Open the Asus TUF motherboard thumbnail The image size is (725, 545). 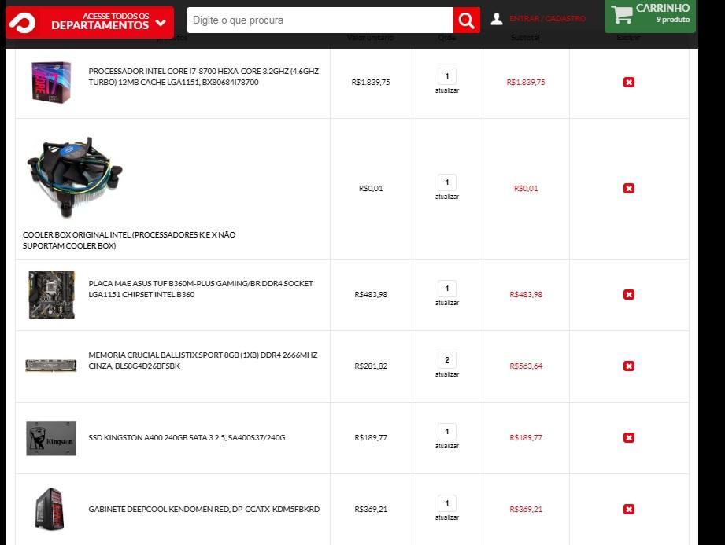[x=51, y=295]
